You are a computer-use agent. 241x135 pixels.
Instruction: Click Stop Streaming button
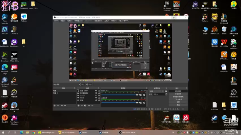[x=178, y=91]
